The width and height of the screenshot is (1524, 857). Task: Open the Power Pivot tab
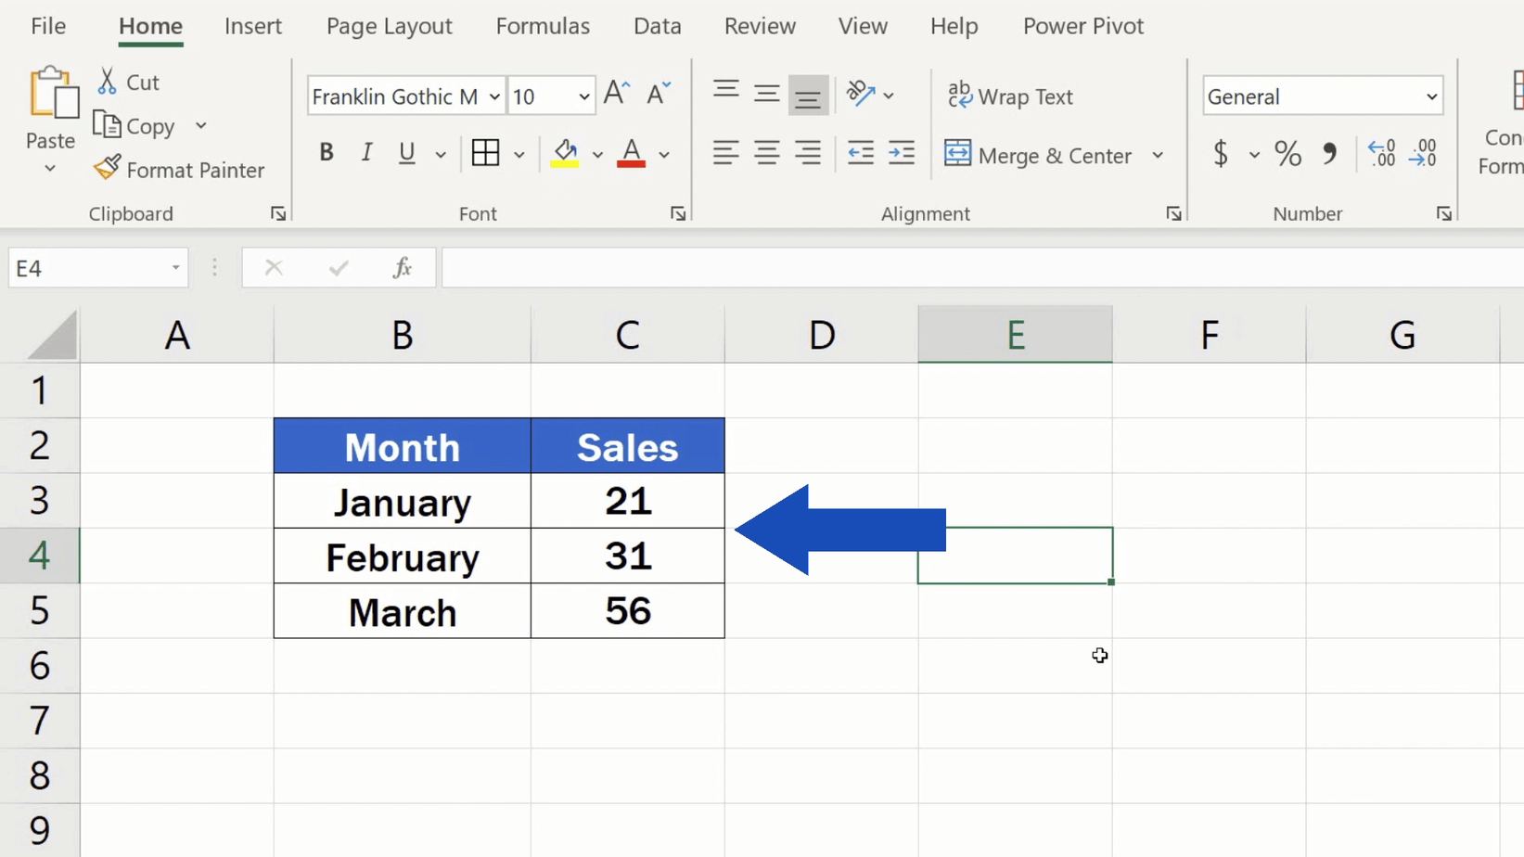tap(1082, 26)
